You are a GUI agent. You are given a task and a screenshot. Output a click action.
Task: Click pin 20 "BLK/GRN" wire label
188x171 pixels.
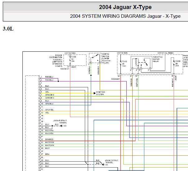49,133
